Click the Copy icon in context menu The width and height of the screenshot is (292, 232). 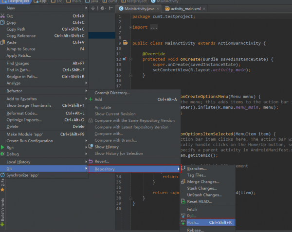click(2, 22)
